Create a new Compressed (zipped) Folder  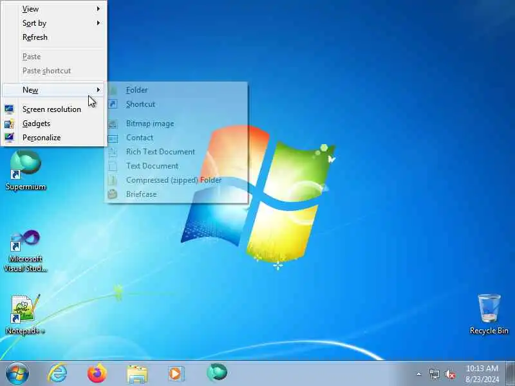click(x=178, y=180)
